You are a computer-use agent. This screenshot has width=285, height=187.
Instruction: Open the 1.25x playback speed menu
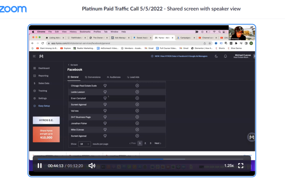[229, 165]
